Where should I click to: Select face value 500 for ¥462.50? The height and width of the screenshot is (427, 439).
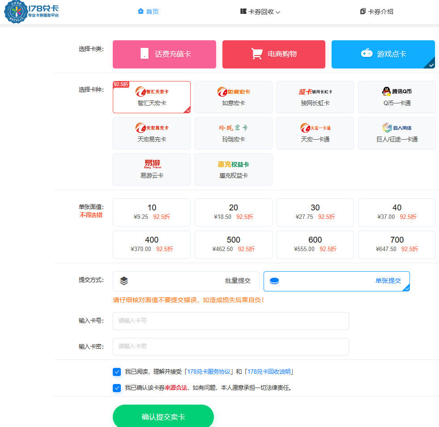click(234, 244)
